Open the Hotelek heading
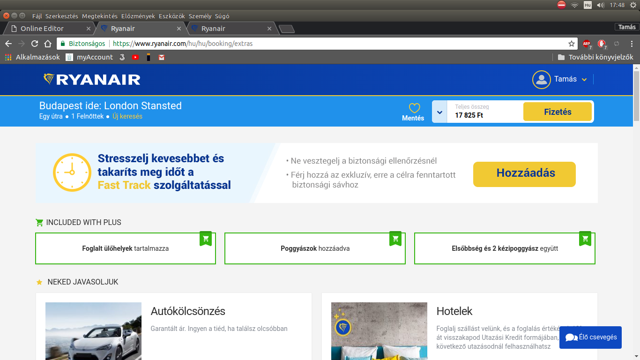640x360 pixels. (454, 311)
